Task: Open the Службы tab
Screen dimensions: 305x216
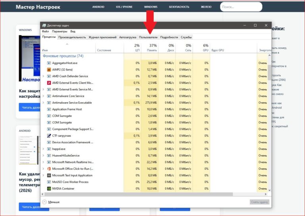Action: (x=186, y=37)
